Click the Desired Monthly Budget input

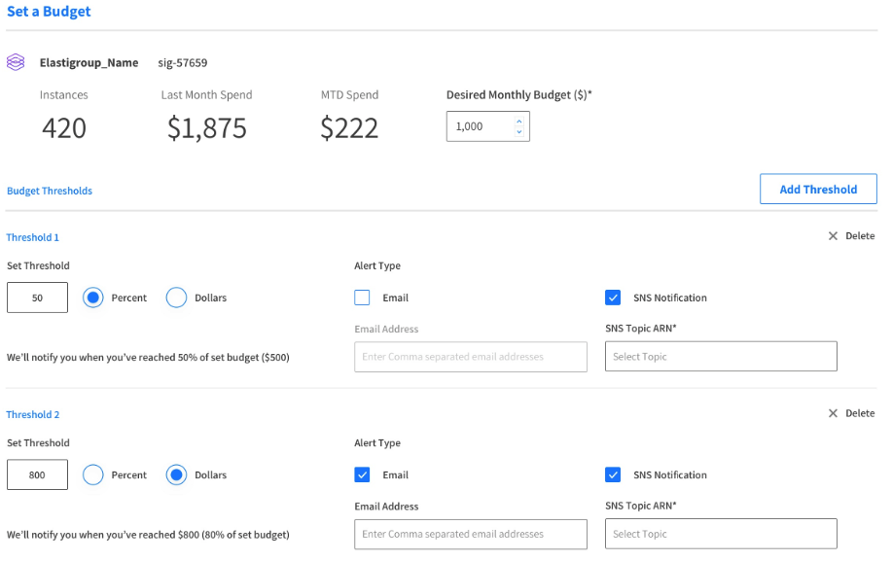[x=479, y=126]
